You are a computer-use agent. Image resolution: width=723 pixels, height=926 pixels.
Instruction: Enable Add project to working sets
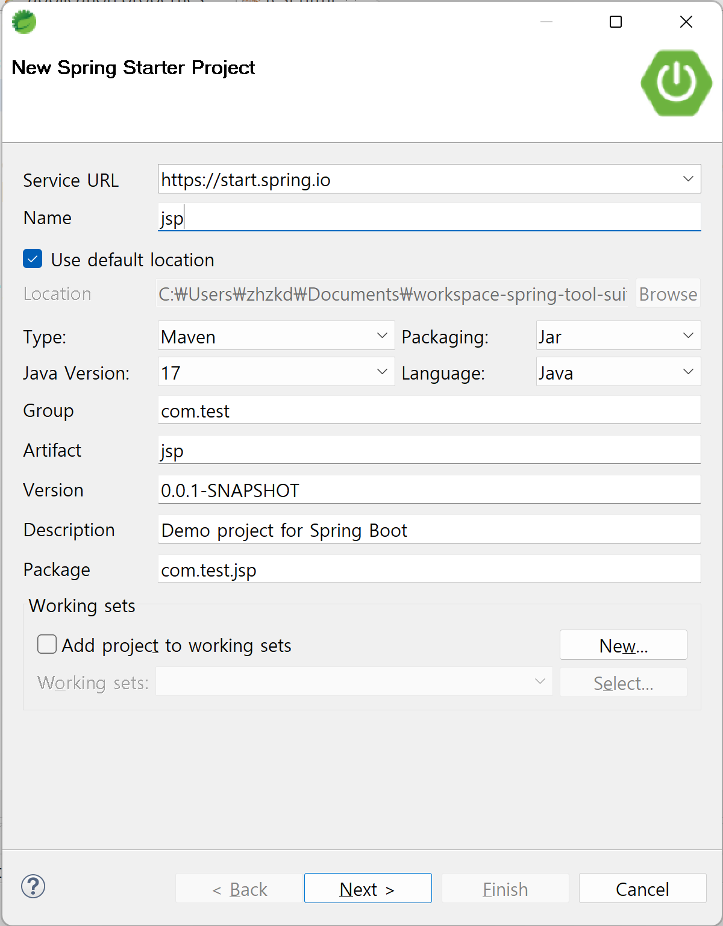(47, 644)
